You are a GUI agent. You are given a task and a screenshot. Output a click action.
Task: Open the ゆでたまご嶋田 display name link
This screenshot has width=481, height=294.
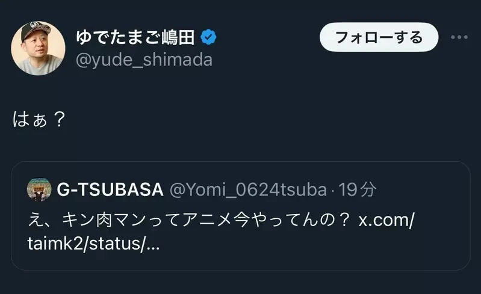tap(135, 37)
